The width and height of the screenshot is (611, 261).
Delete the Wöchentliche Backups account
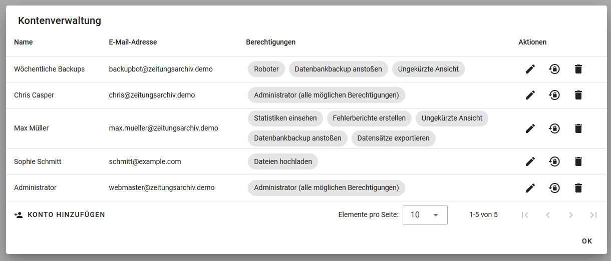pyautogui.click(x=578, y=69)
